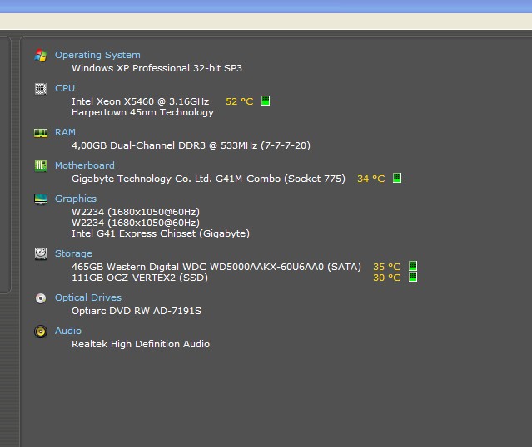Select text Intel G41 Express Chipset (Gigabyte)
This screenshot has height=447, width=532.
point(161,233)
